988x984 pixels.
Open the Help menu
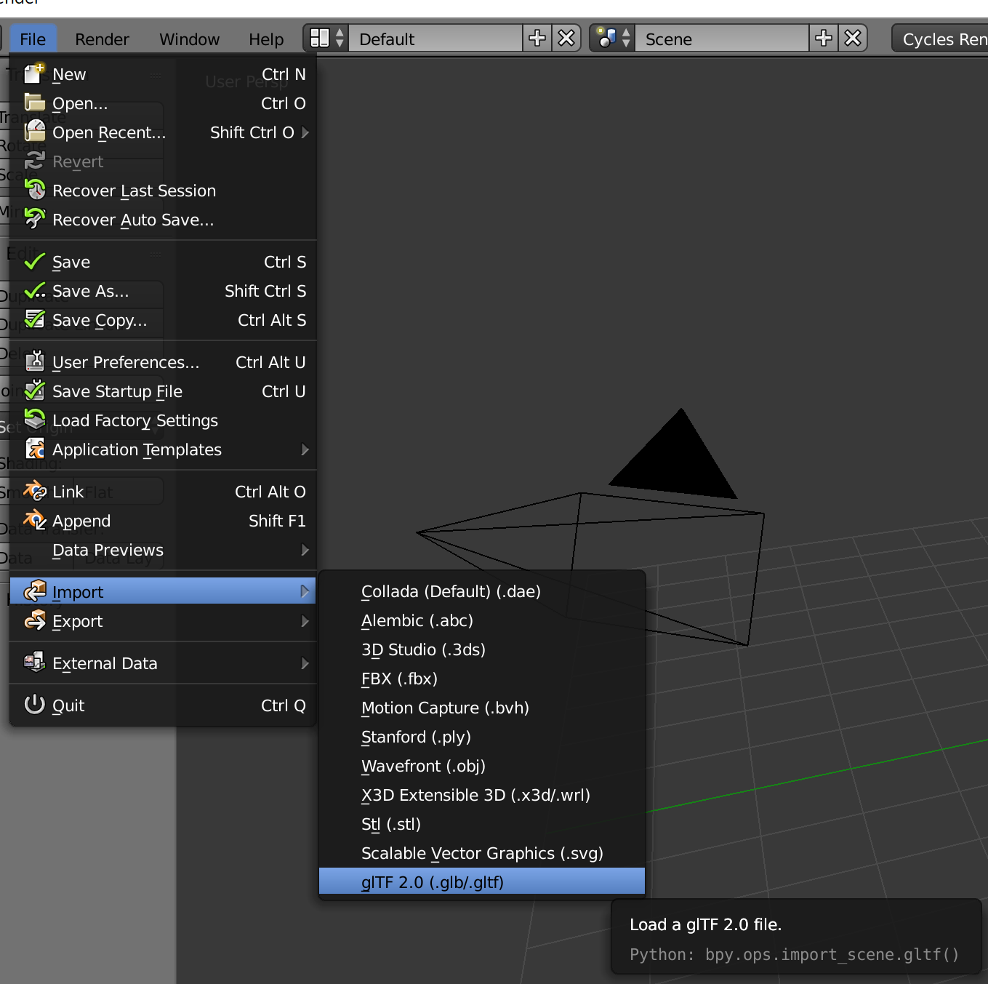click(266, 39)
